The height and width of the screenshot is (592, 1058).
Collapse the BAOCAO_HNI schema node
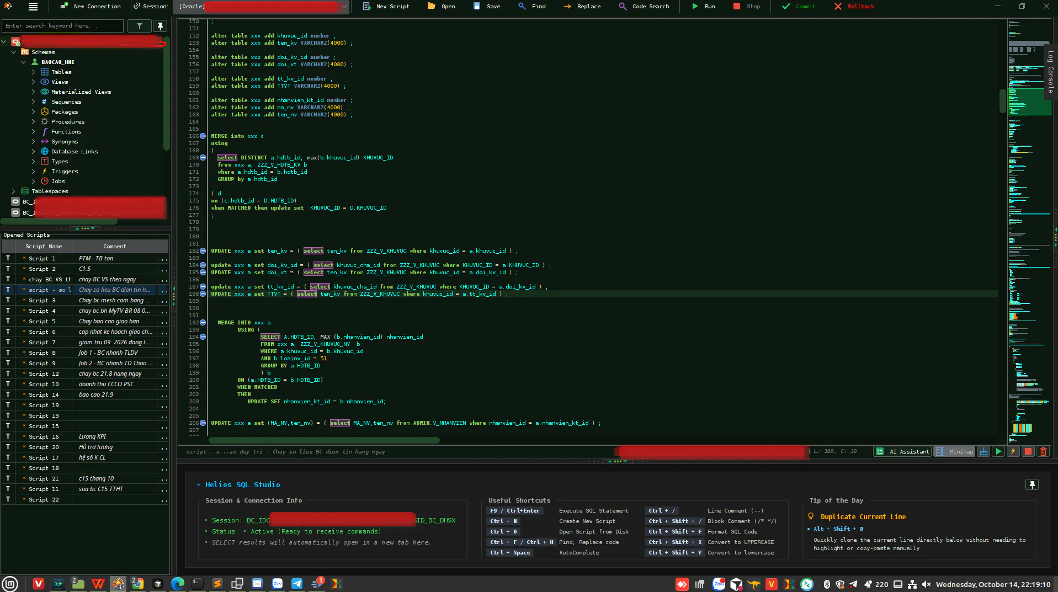pos(24,62)
